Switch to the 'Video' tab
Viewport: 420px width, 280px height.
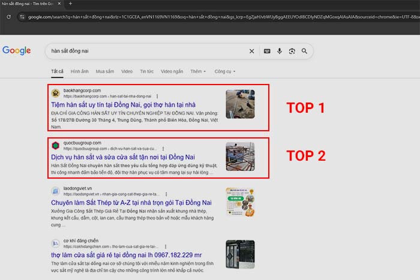coord(127,71)
